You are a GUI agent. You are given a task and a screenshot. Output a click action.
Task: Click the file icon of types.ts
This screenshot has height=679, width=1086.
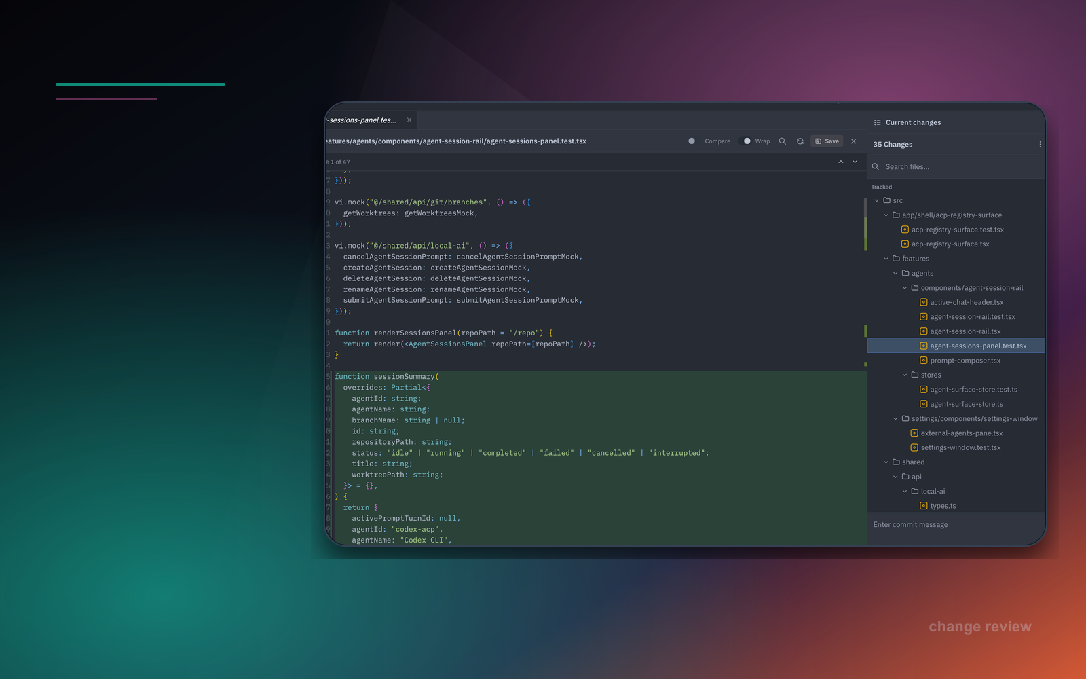point(924,506)
